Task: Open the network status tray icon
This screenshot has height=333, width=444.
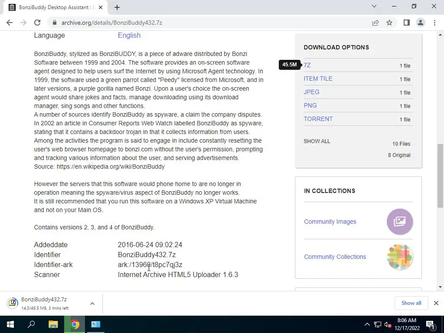Action: coord(378,324)
